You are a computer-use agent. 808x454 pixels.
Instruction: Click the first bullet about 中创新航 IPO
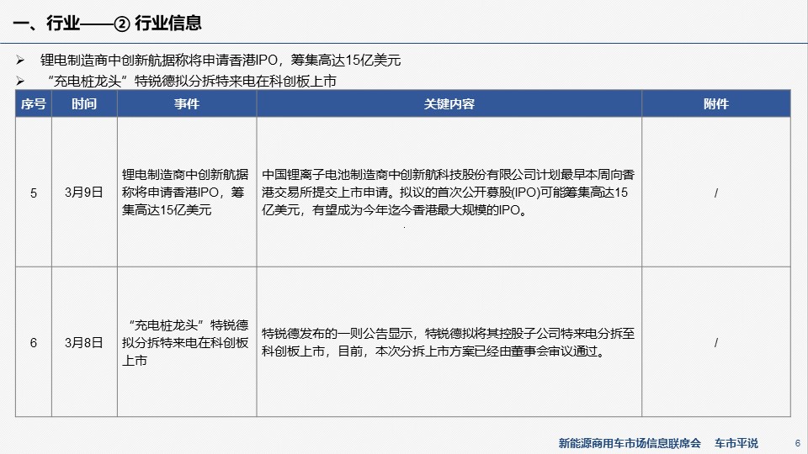pyautogui.click(x=221, y=61)
